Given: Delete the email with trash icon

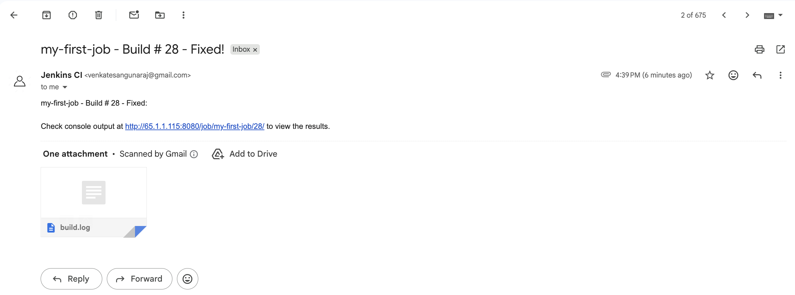Looking at the screenshot, I should [99, 15].
